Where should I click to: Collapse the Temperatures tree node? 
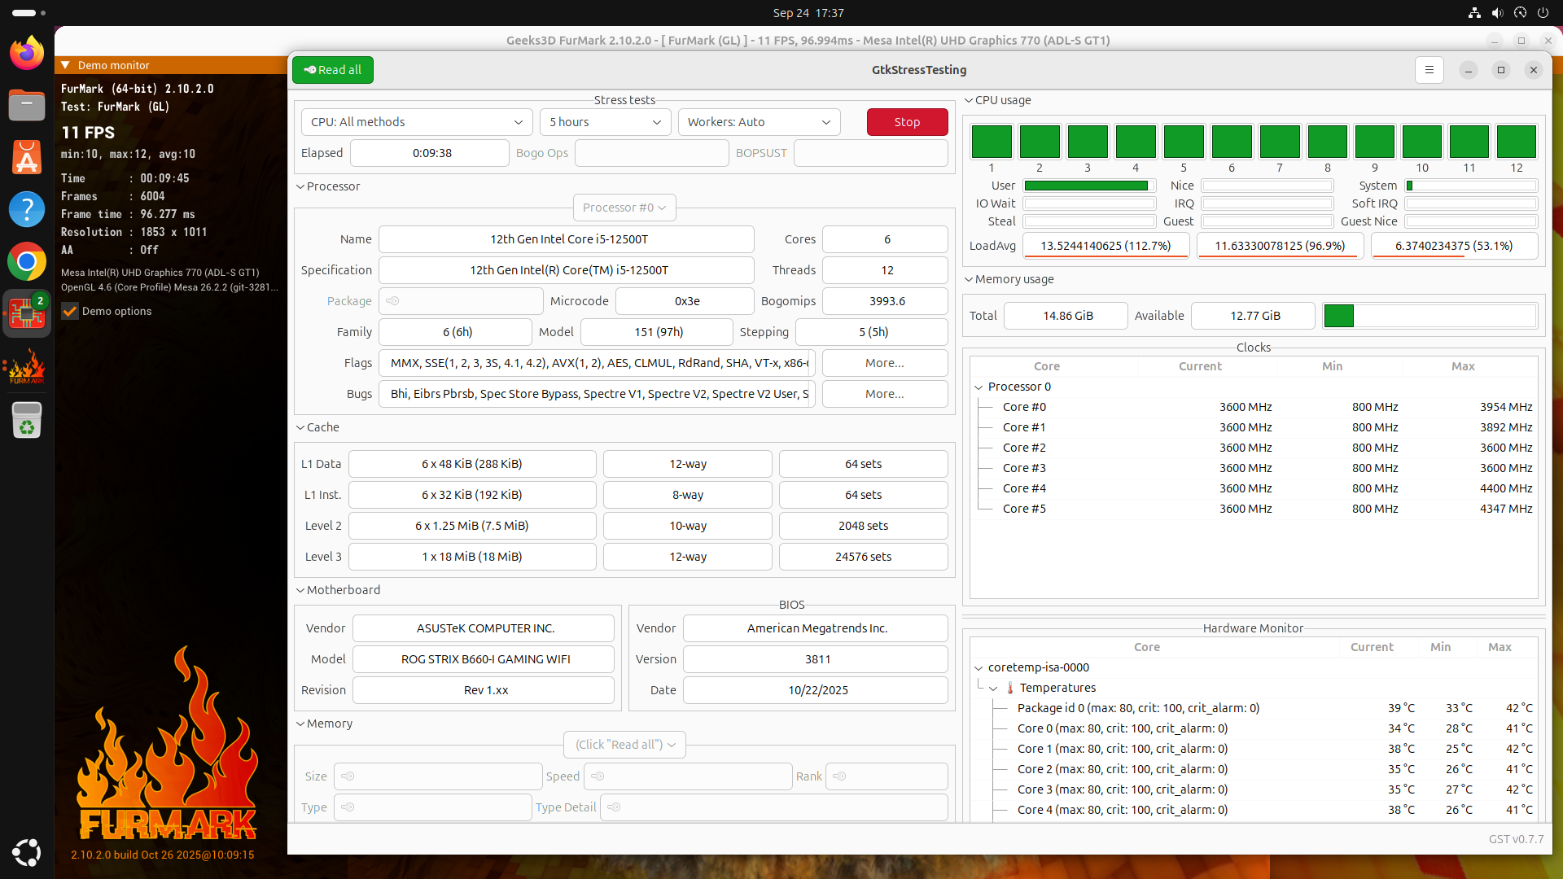pos(993,689)
